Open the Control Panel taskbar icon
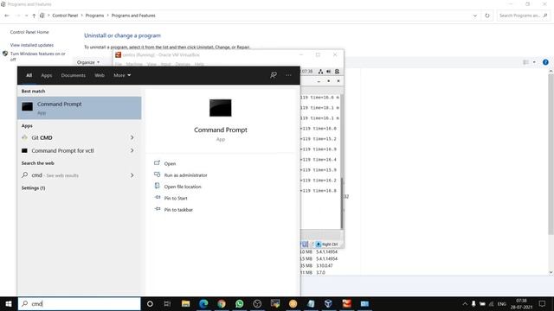Image resolution: width=554 pixels, height=311 pixels. point(364,303)
